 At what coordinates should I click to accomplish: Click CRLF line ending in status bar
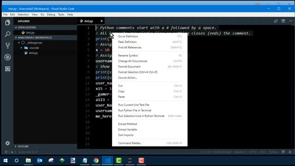pos(263,152)
